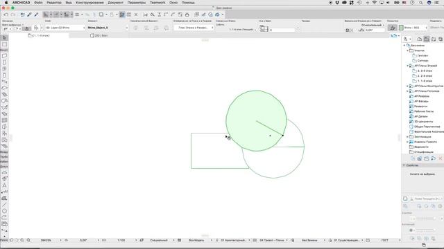Collapse the 'Свойства' panel section
Image resolution: width=444 pixels, height=249 pixels.
(x=404, y=165)
